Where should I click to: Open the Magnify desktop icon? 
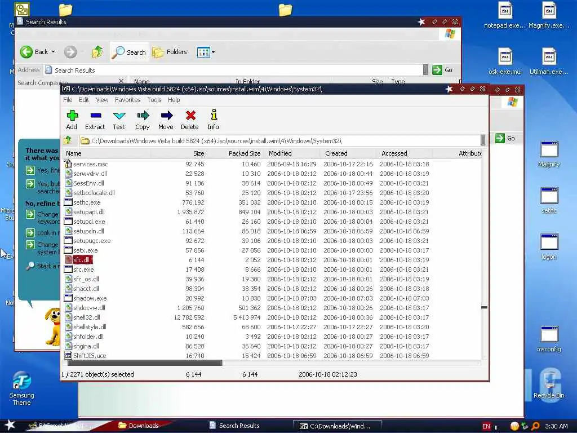pos(549,154)
